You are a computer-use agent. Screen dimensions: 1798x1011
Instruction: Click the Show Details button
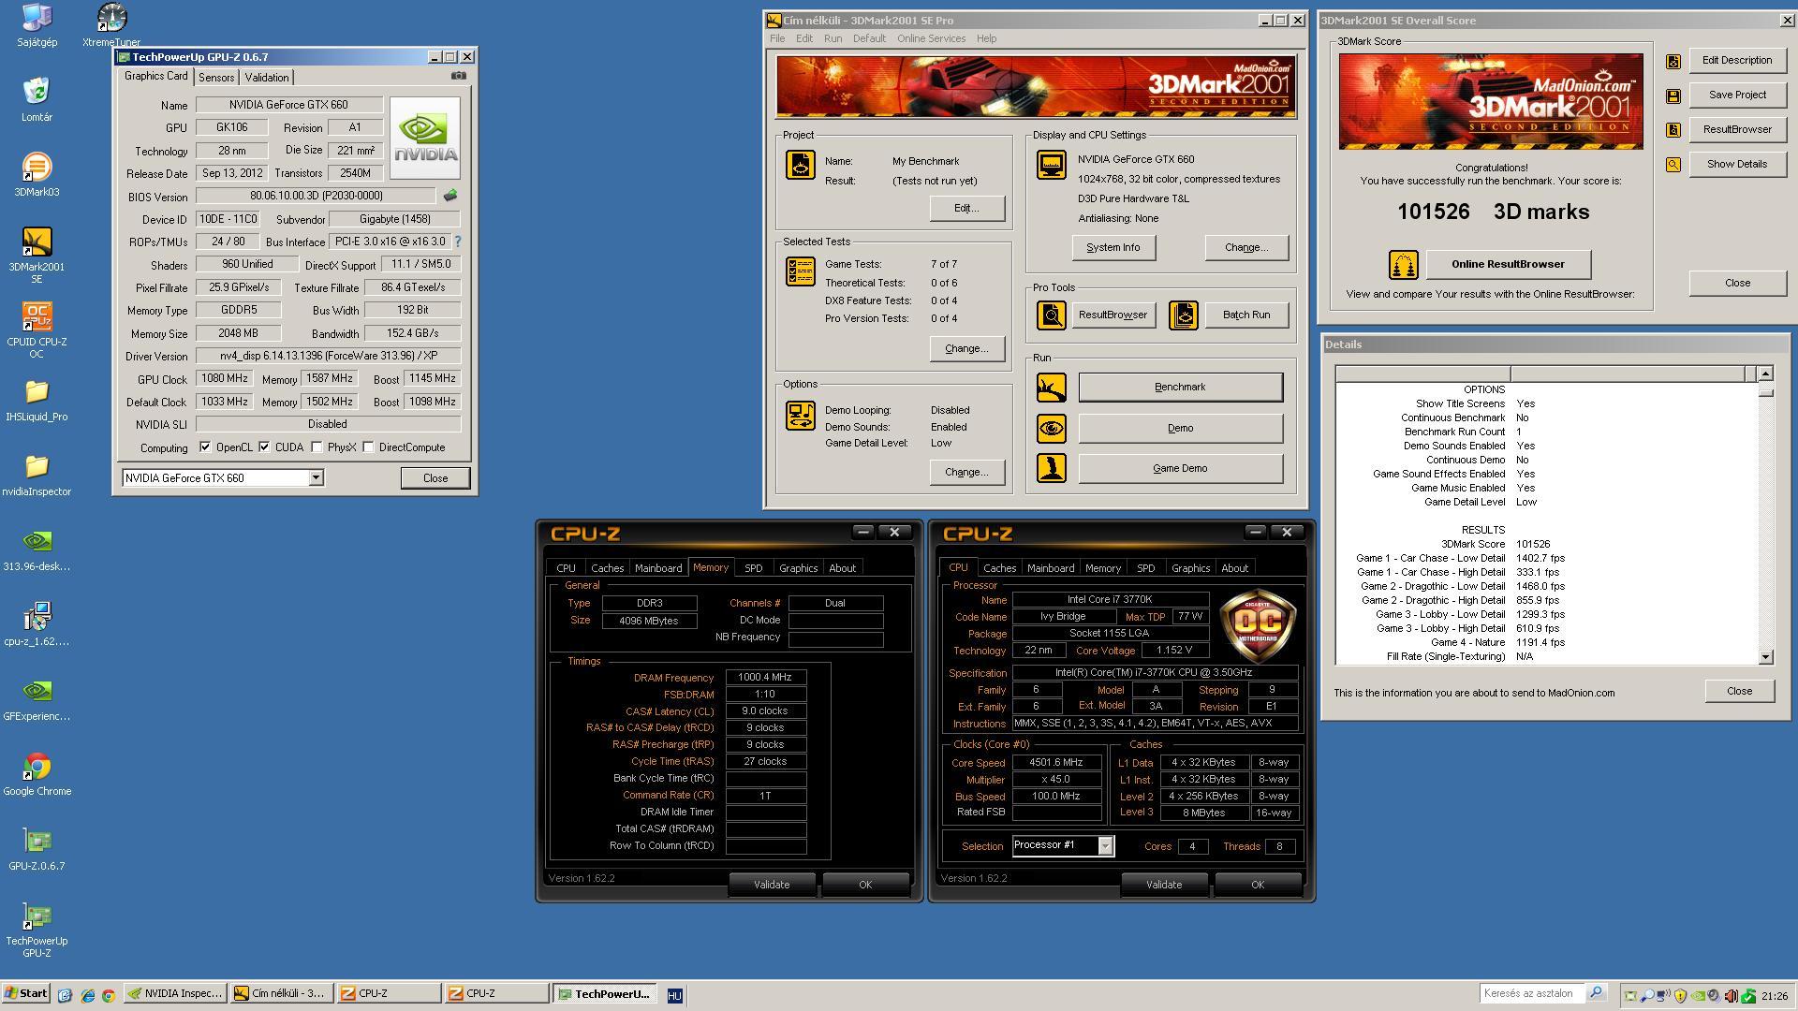point(1737,165)
